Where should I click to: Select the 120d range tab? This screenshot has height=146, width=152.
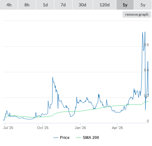point(105,5)
